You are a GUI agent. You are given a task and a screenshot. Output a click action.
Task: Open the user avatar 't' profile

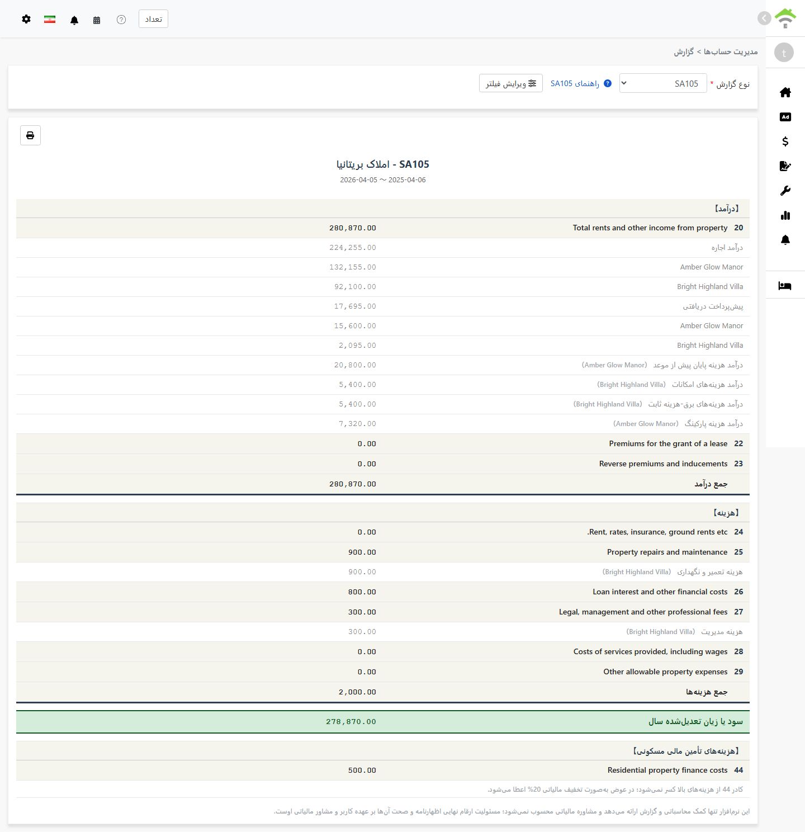click(784, 53)
